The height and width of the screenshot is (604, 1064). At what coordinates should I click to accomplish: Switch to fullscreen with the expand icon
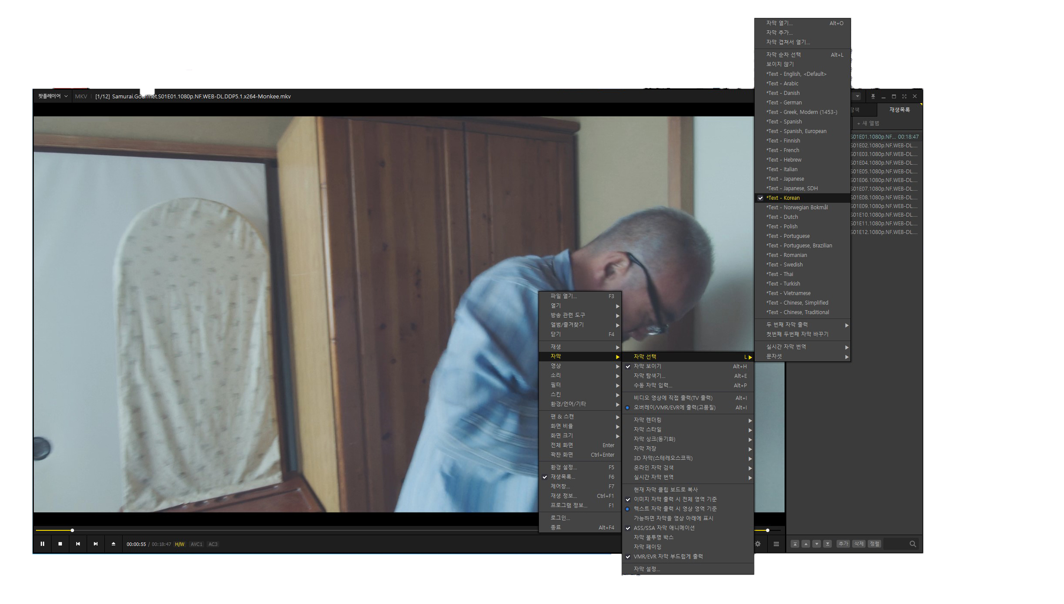904,96
